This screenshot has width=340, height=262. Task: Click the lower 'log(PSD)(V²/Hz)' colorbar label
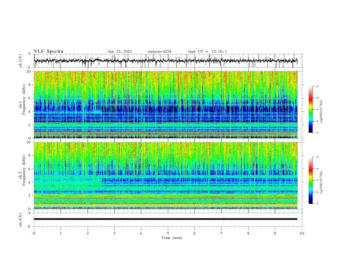tap(321, 182)
